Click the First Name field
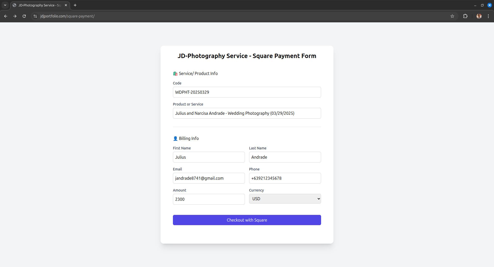Viewport: 494px width, 267px height. [209, 157]
